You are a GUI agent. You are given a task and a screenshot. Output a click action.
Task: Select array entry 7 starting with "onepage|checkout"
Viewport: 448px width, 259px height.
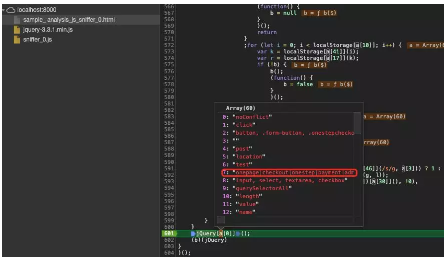coord(289,173)
